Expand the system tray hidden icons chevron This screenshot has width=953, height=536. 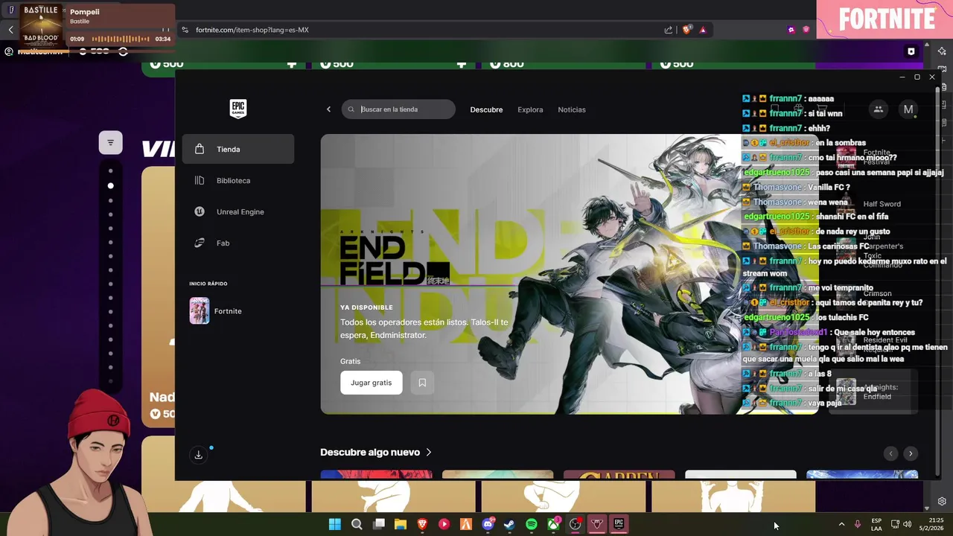(x=841, y=524)
